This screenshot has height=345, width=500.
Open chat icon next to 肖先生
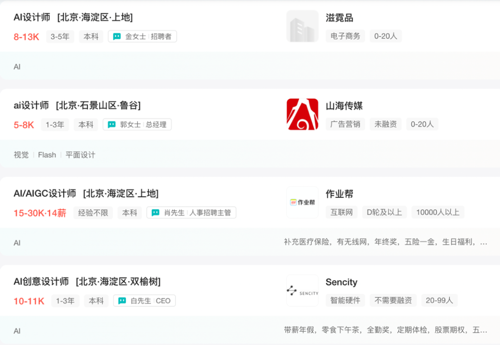(x=156, y=213)
